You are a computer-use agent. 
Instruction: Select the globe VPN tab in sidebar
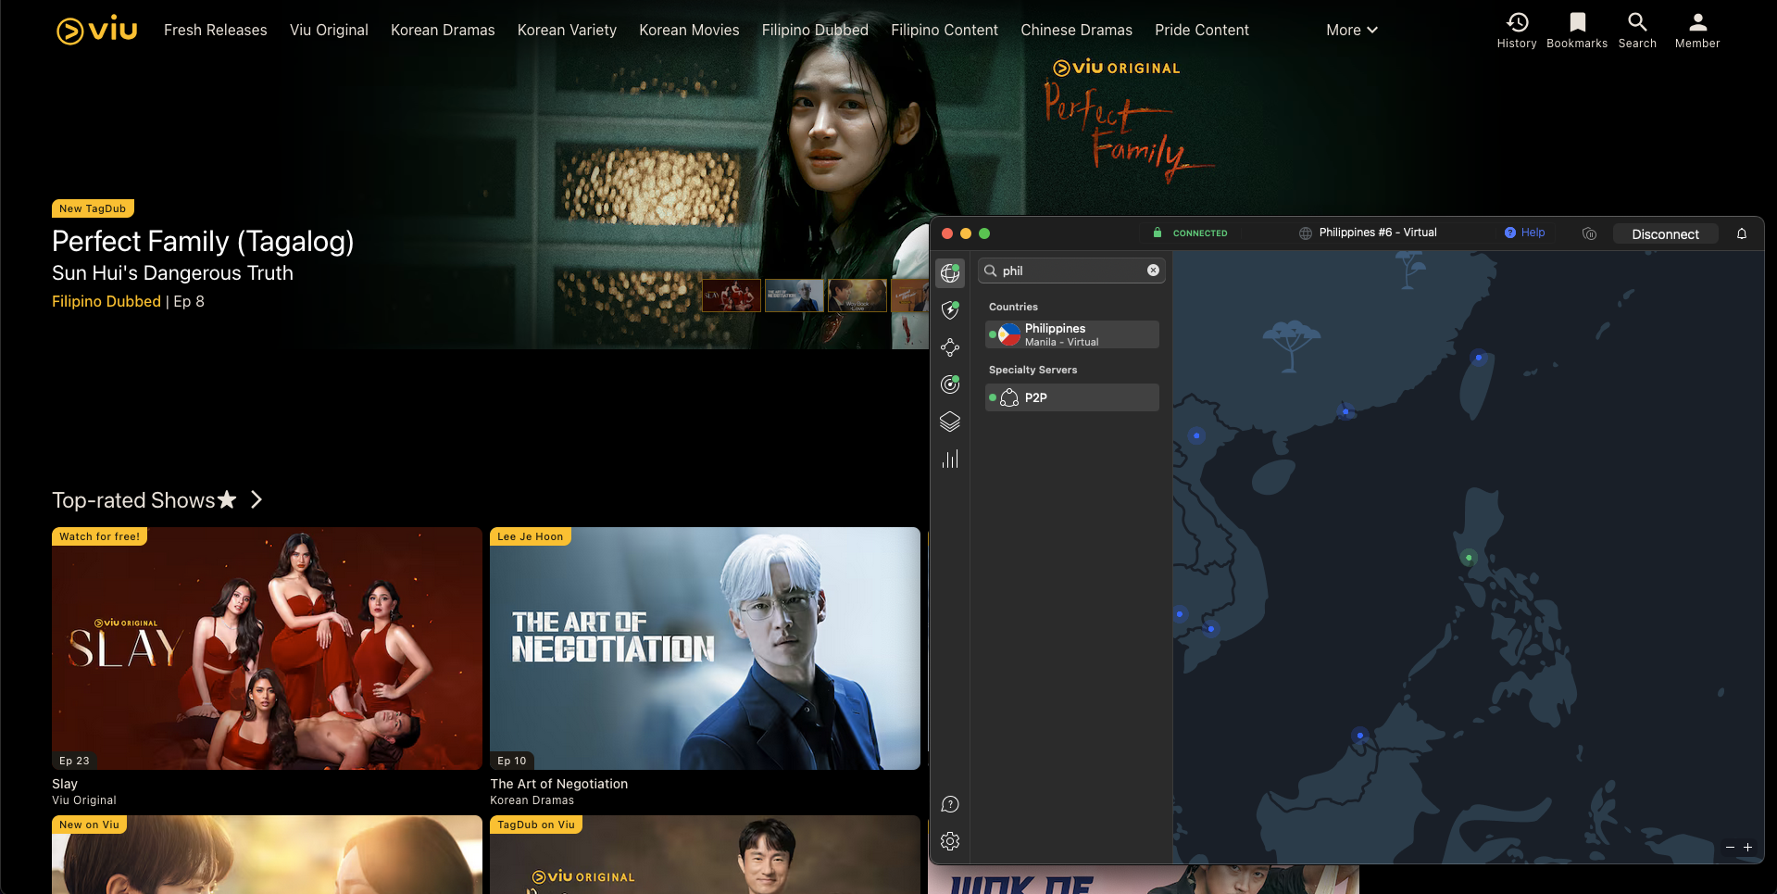(x=950, y=272)
